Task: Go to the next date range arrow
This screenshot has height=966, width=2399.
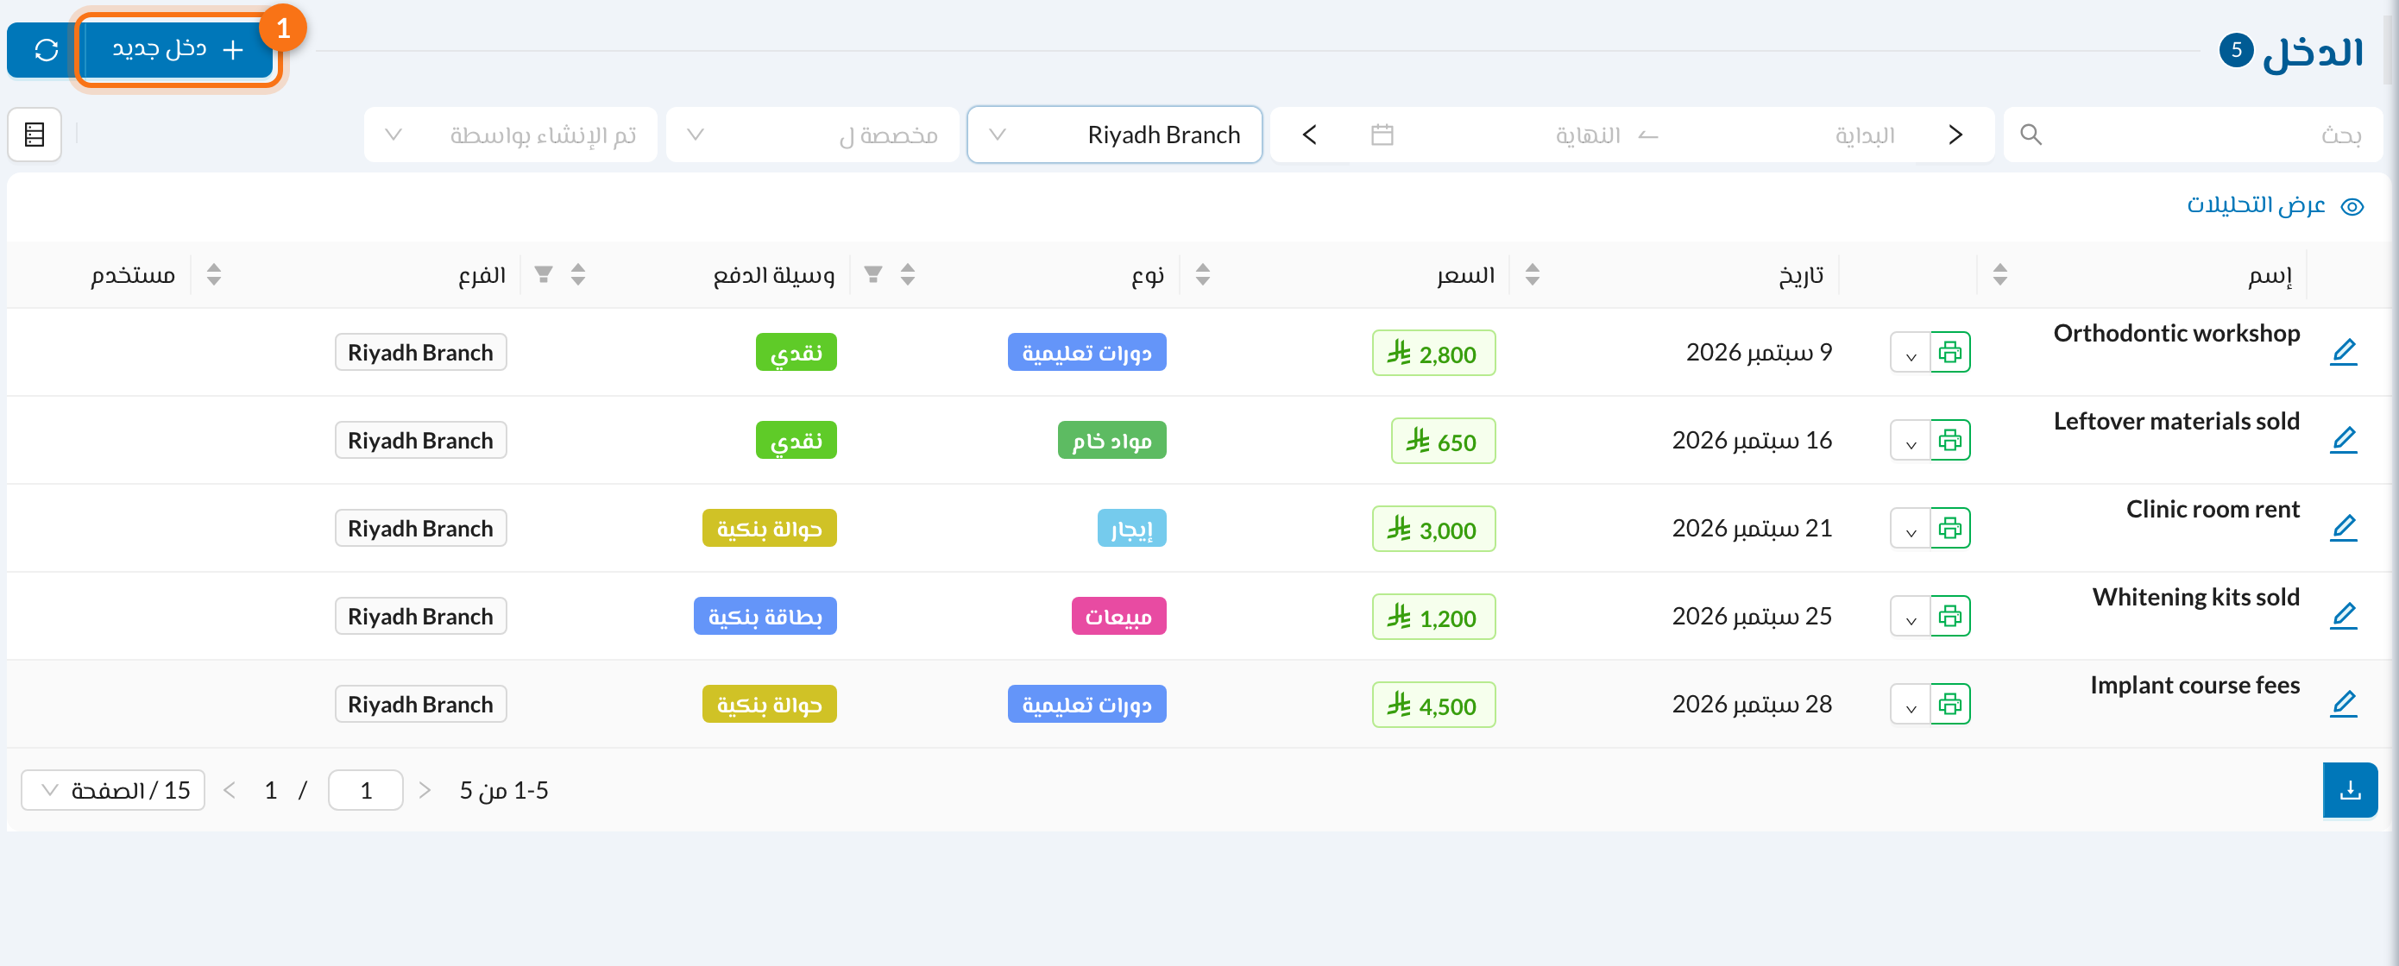Action: (1309, 135)
